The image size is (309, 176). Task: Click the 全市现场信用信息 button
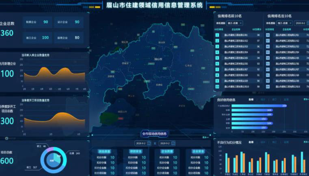click(x=154, y=134)
